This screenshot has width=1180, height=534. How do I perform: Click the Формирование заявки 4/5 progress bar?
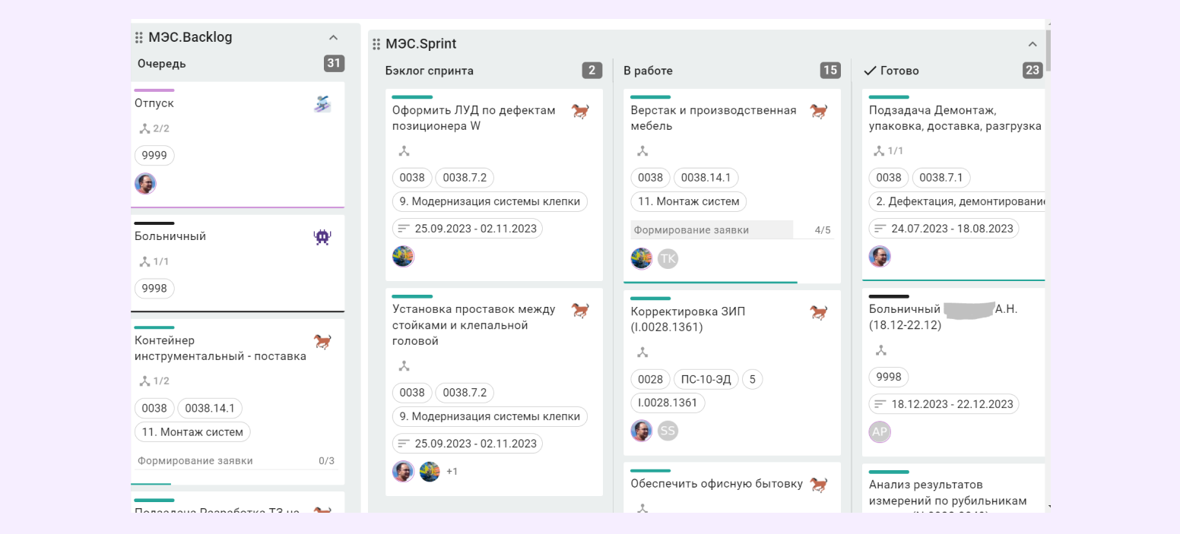[712, 229]
